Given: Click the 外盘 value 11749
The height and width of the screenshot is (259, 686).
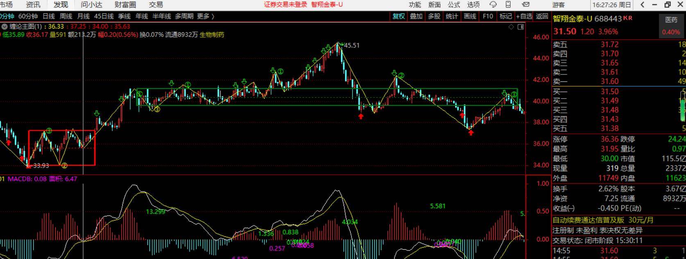Looking at the screenshot, I should [608, 178].
